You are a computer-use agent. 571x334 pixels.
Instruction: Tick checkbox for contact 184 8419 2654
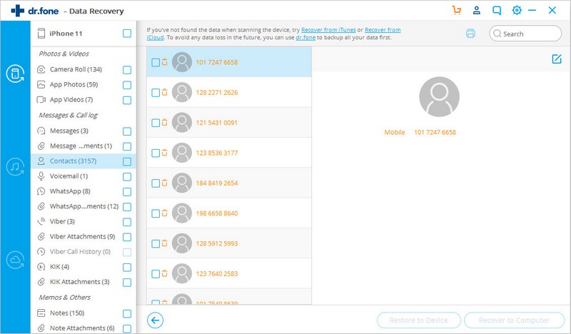pyautogui.click(x=156, y=183)
